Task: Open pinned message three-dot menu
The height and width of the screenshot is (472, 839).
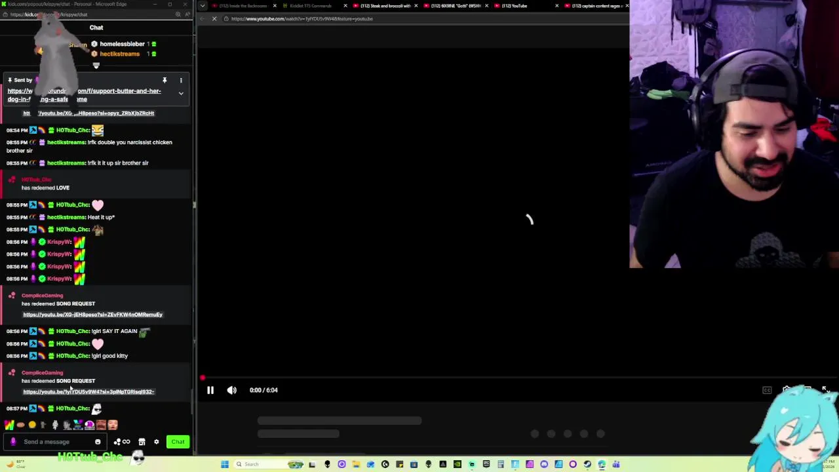Action: click(x=181, y=81)
